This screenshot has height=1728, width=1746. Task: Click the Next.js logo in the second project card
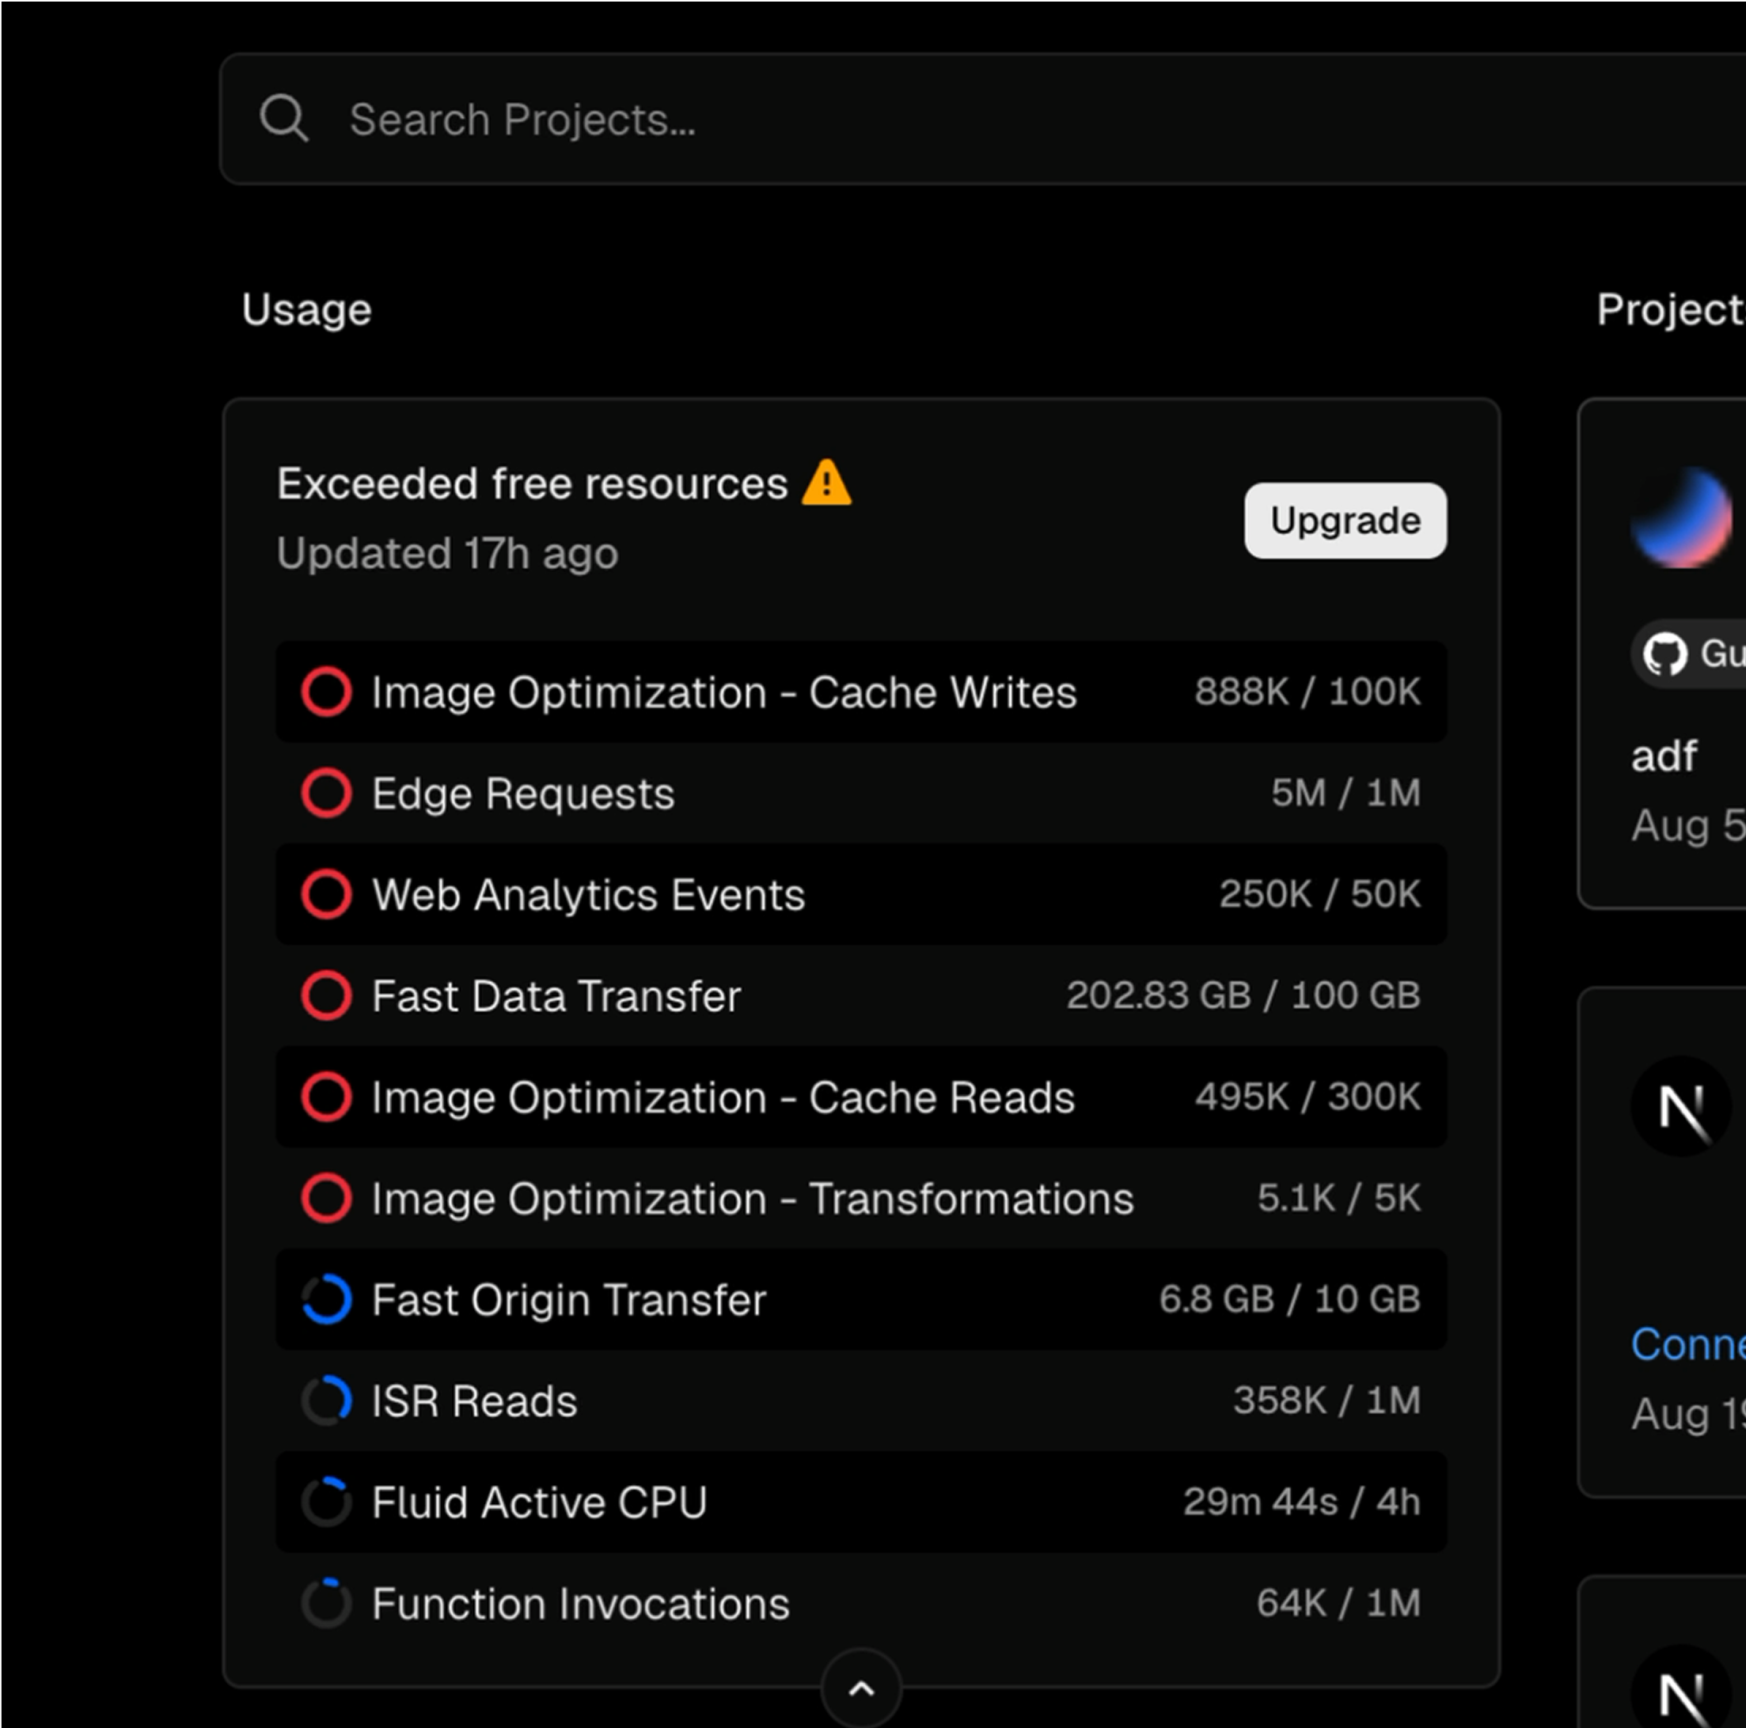pyautogui.click(x=1681, y=1105)
